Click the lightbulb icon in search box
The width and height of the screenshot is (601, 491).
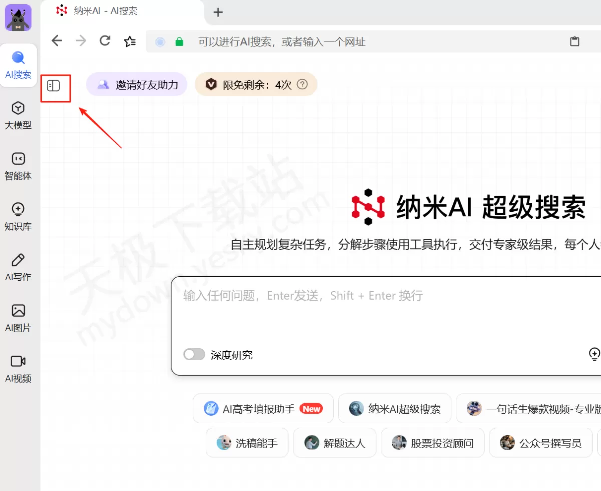click(x=594, y=354)
